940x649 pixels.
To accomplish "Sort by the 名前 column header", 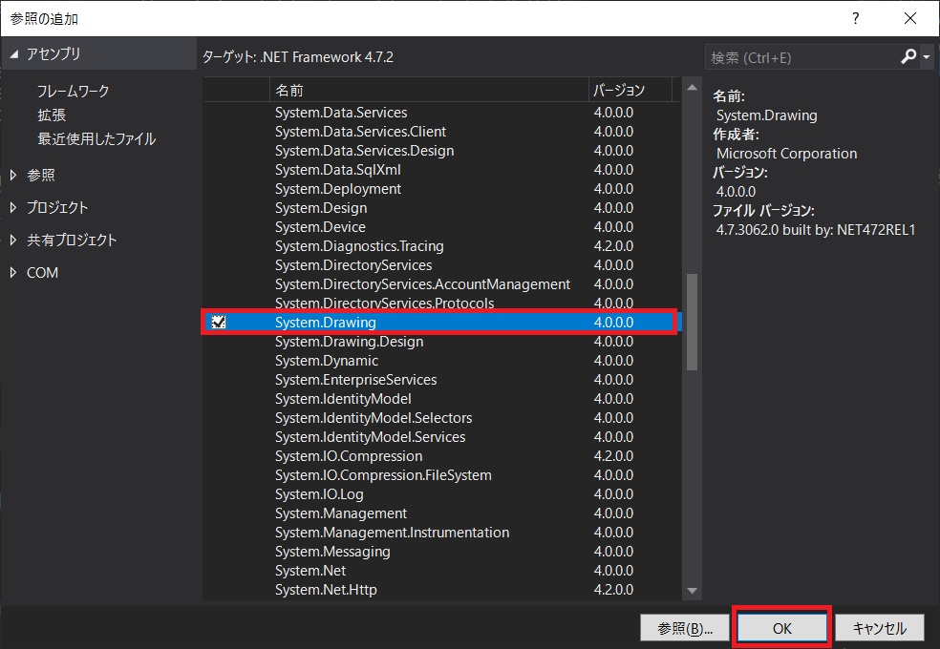I will coord(429,91).
